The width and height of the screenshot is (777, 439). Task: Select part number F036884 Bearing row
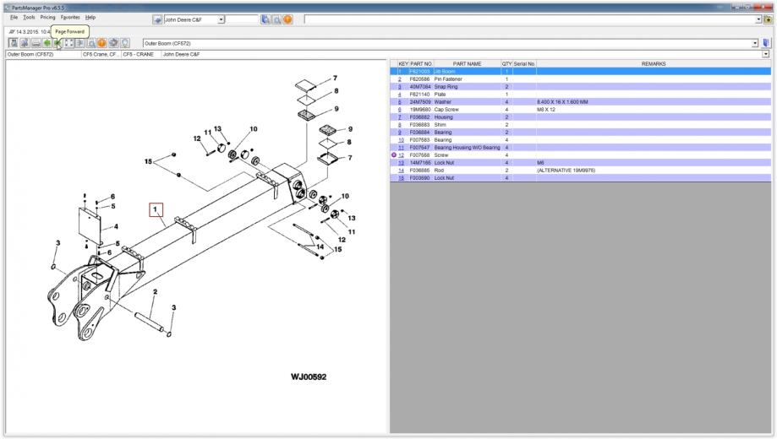tap(580, 133)
